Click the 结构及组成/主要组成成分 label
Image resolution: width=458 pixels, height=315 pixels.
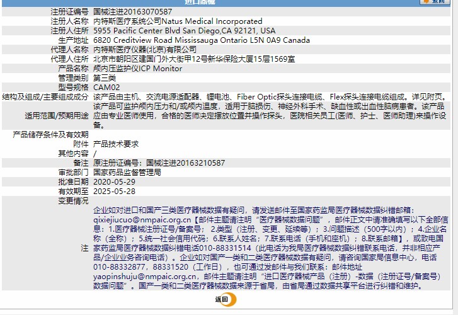(45, 97)
